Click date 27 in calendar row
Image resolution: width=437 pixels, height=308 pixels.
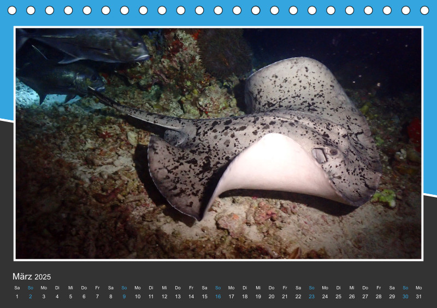click(x=365, y=297)
